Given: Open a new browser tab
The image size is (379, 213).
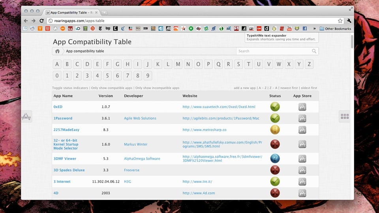Looking at the screenshot, I should (104, 12).
